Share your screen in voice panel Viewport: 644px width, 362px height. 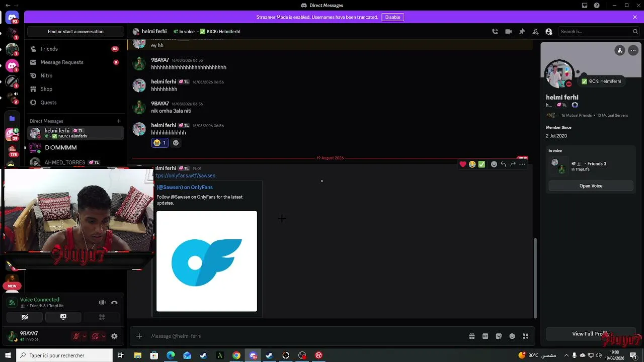(63, 317)
